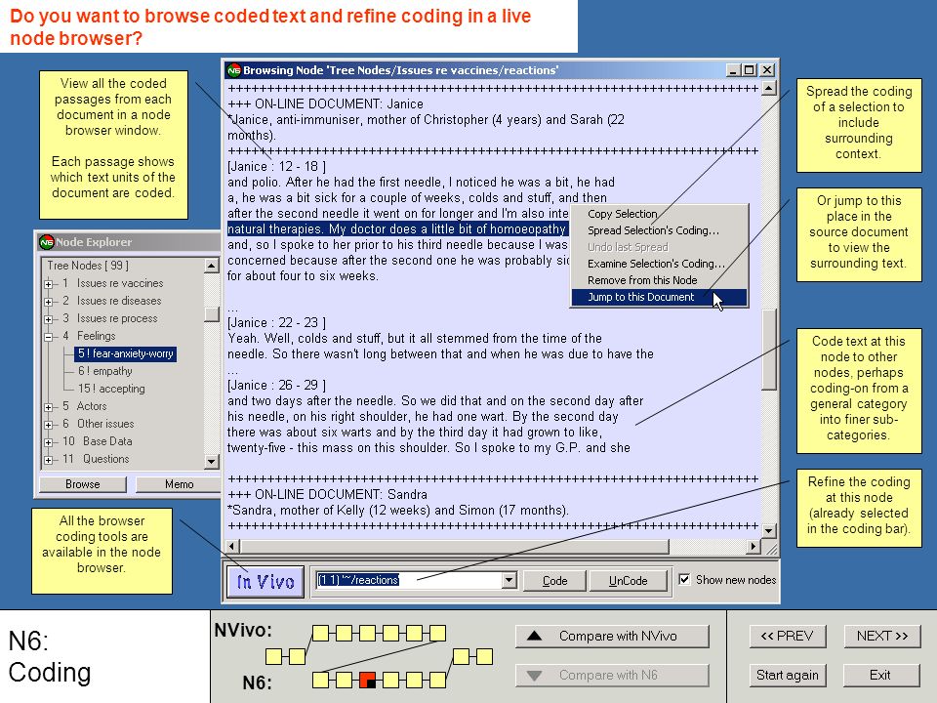Viewport: 937px width, 703px height.
Task: Click the In Vivo coding button
Action: click(265, 581)
